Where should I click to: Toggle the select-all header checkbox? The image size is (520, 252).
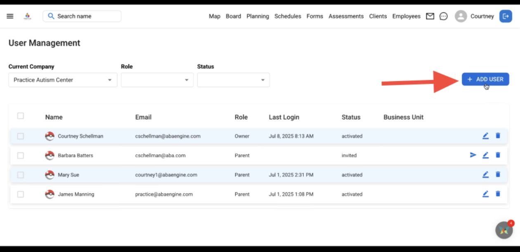[21, 116]
